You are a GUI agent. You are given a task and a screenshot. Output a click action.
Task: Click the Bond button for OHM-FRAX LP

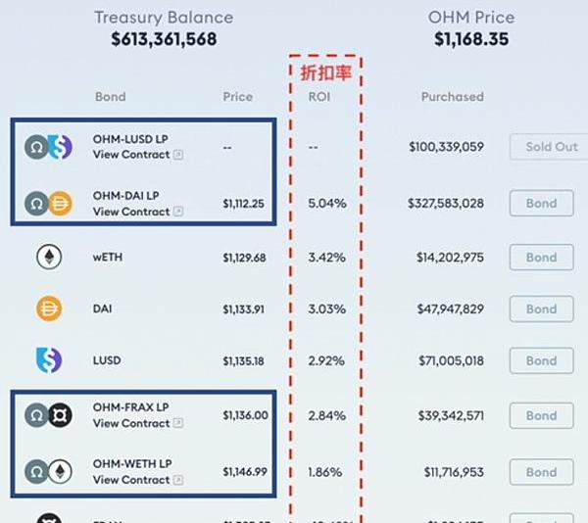coord(542,415)
